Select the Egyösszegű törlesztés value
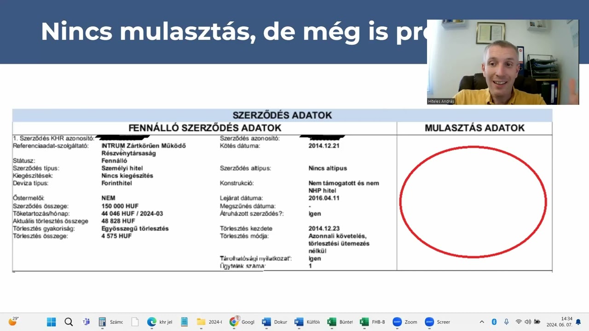Viewport: 589px width, 331px height. pyautogui.click(x=135, y=228)
